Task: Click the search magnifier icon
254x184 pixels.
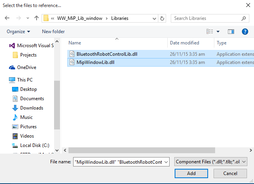Action: [243, 18]
